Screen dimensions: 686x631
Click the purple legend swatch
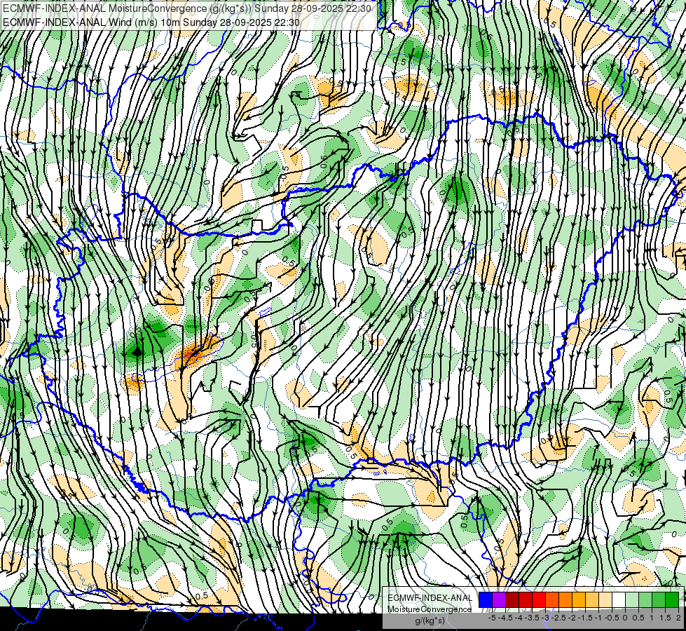(499, 600)
